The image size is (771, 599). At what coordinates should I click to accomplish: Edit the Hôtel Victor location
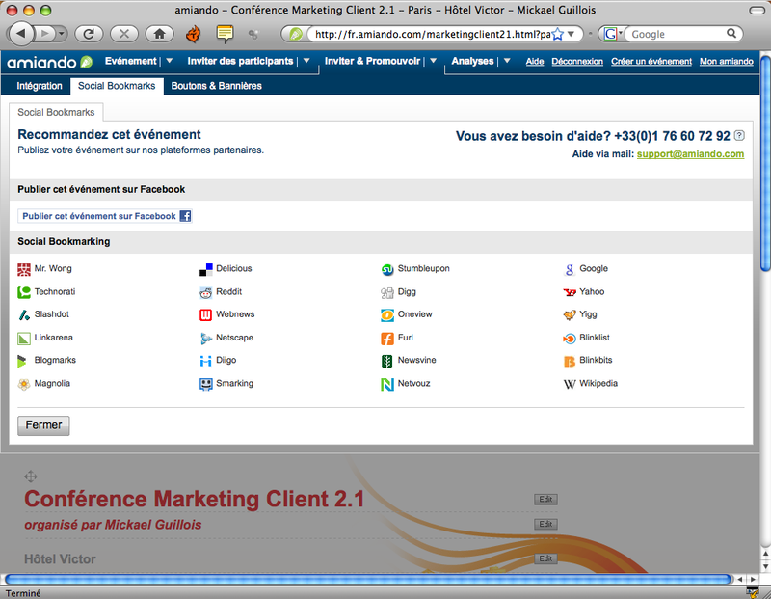coord(545,558)
